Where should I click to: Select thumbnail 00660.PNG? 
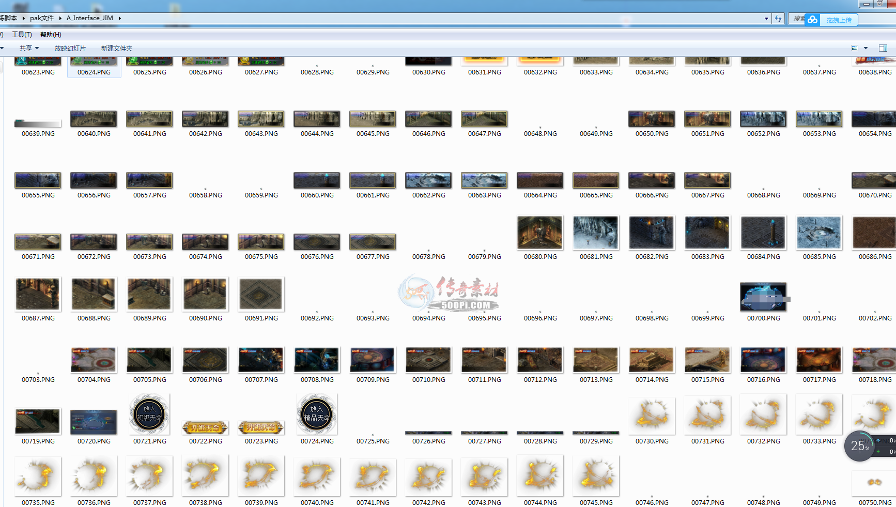[x=317, y=180]
